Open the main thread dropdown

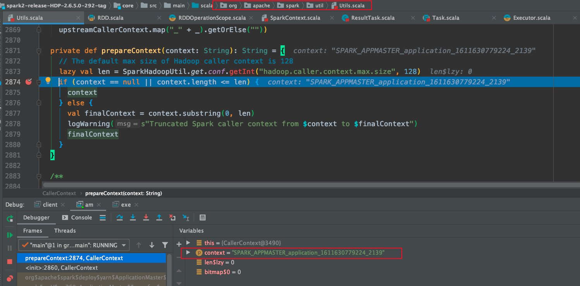click(74, 245)
